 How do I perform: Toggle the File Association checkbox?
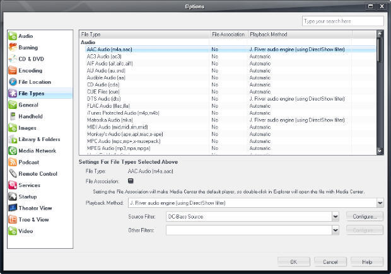pos(131,181)
